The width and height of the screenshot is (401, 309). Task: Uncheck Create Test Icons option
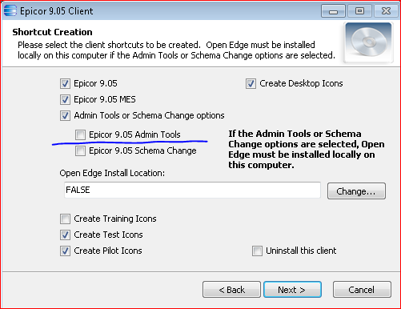[x=65, y=235]
